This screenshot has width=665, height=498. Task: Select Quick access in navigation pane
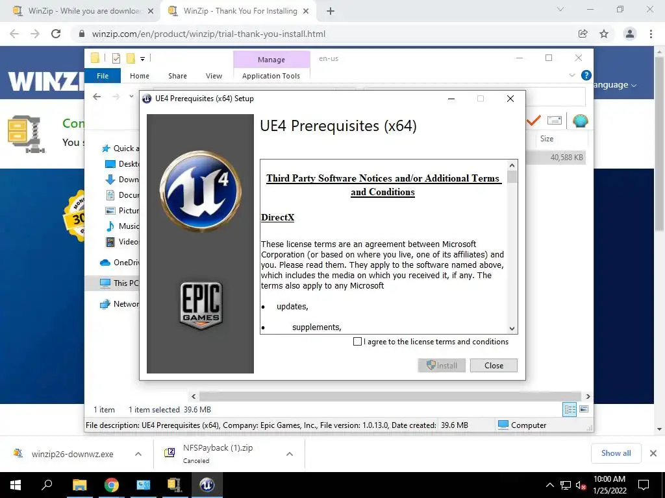(x=120, y=148)
